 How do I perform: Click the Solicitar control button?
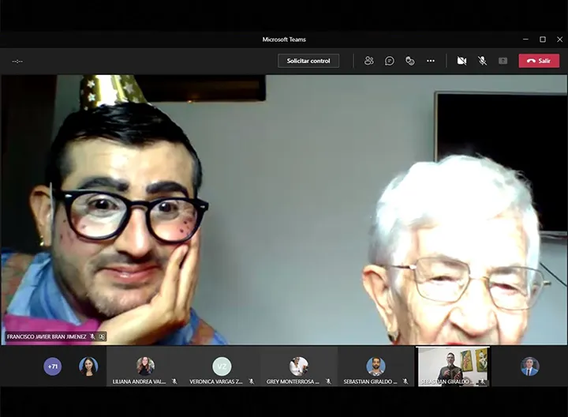click(308, 61)
